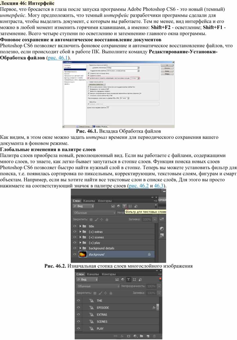Switch to Контуры tab in the layer-groups panel
The height and width of the screenshot is (340, 237).
coord(105,201)
